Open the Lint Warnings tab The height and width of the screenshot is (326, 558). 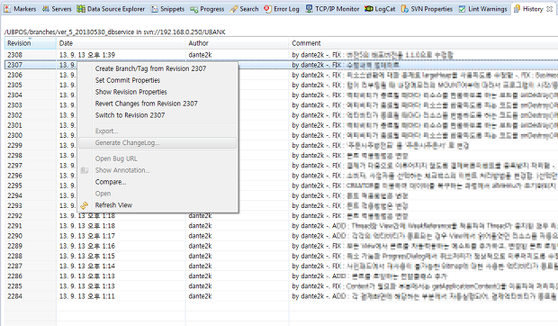(483, 9)
